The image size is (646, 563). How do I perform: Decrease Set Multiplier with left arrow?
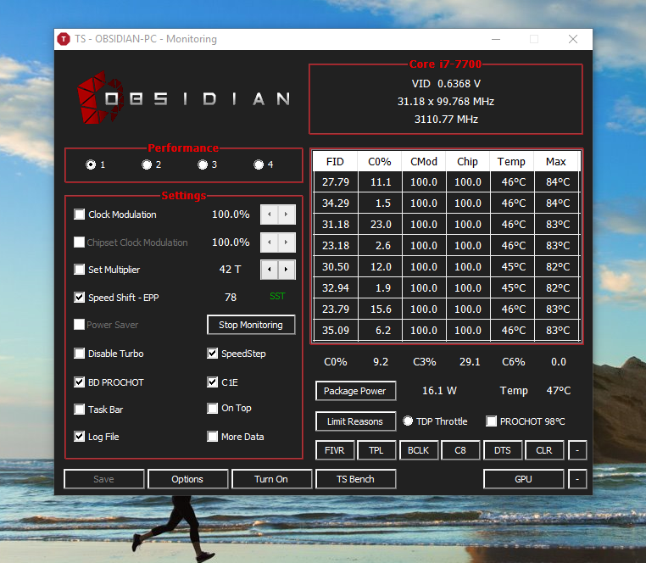(269, 270)
